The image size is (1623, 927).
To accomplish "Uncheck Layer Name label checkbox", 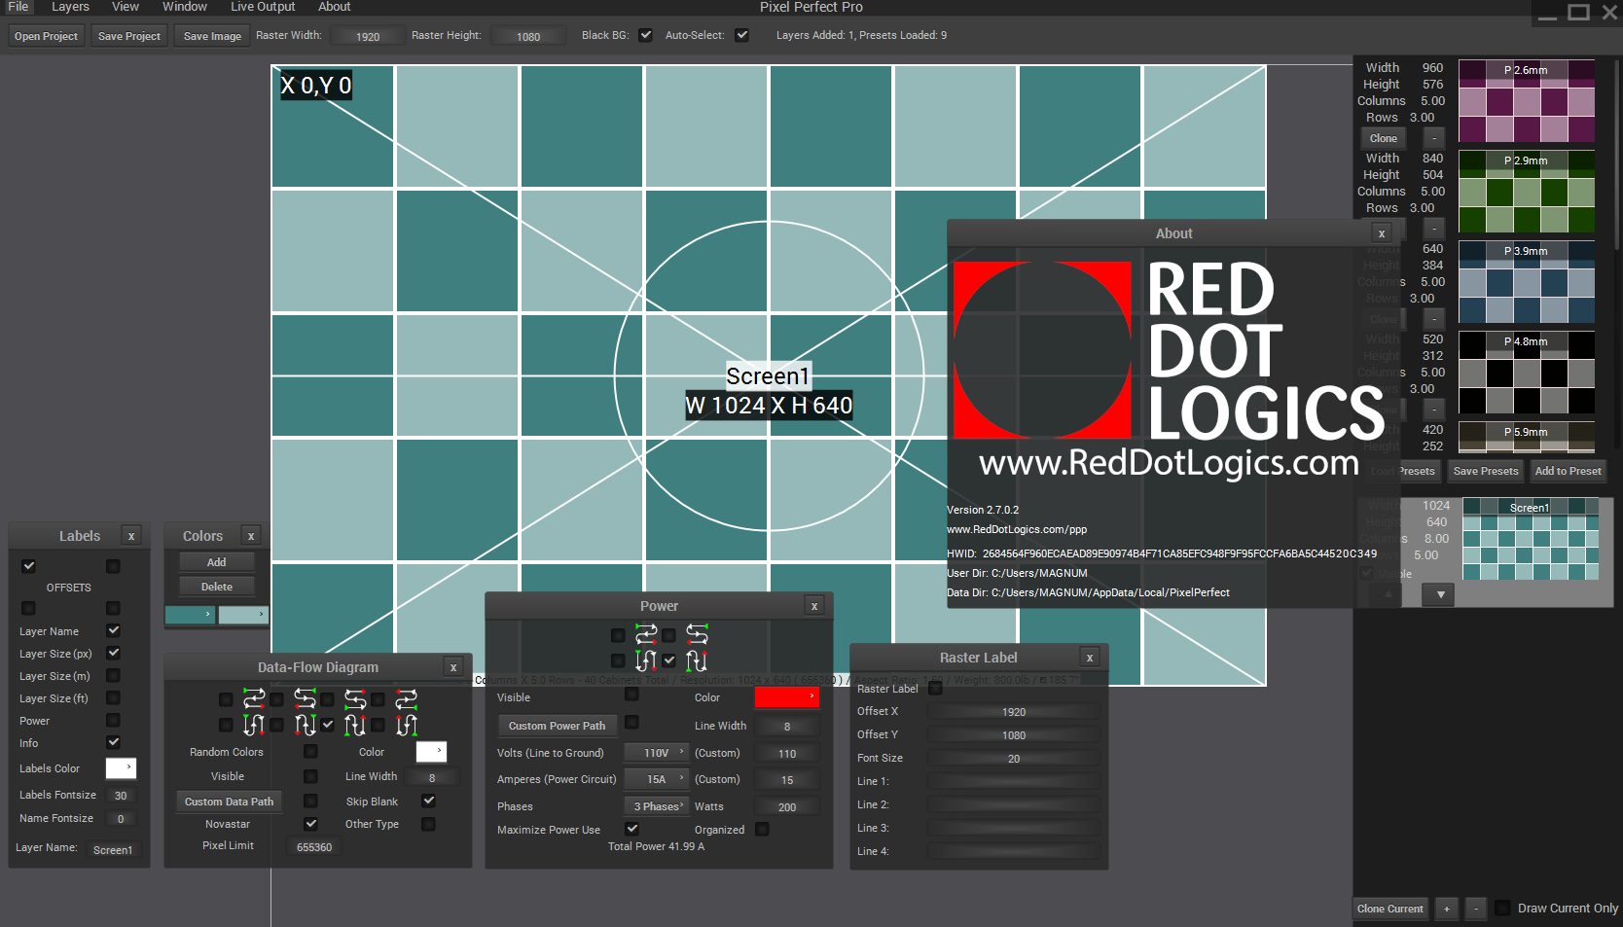I will point(113,630).
